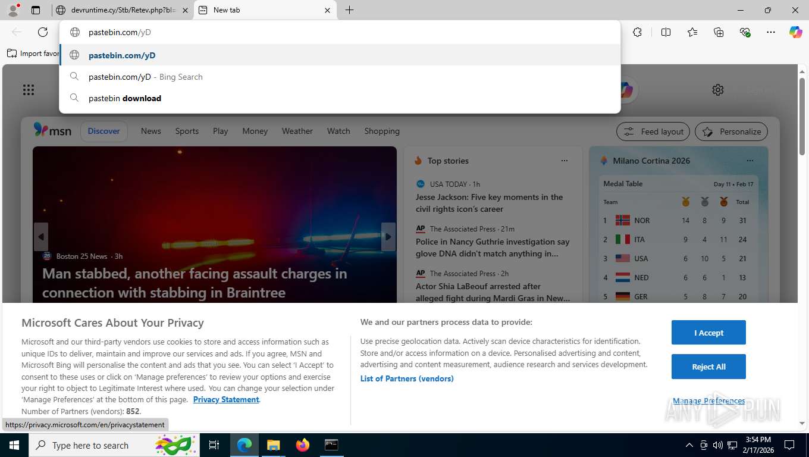Open the News feed tab
This screenshot has width=809, height=457.
click(x=151, y=131)
